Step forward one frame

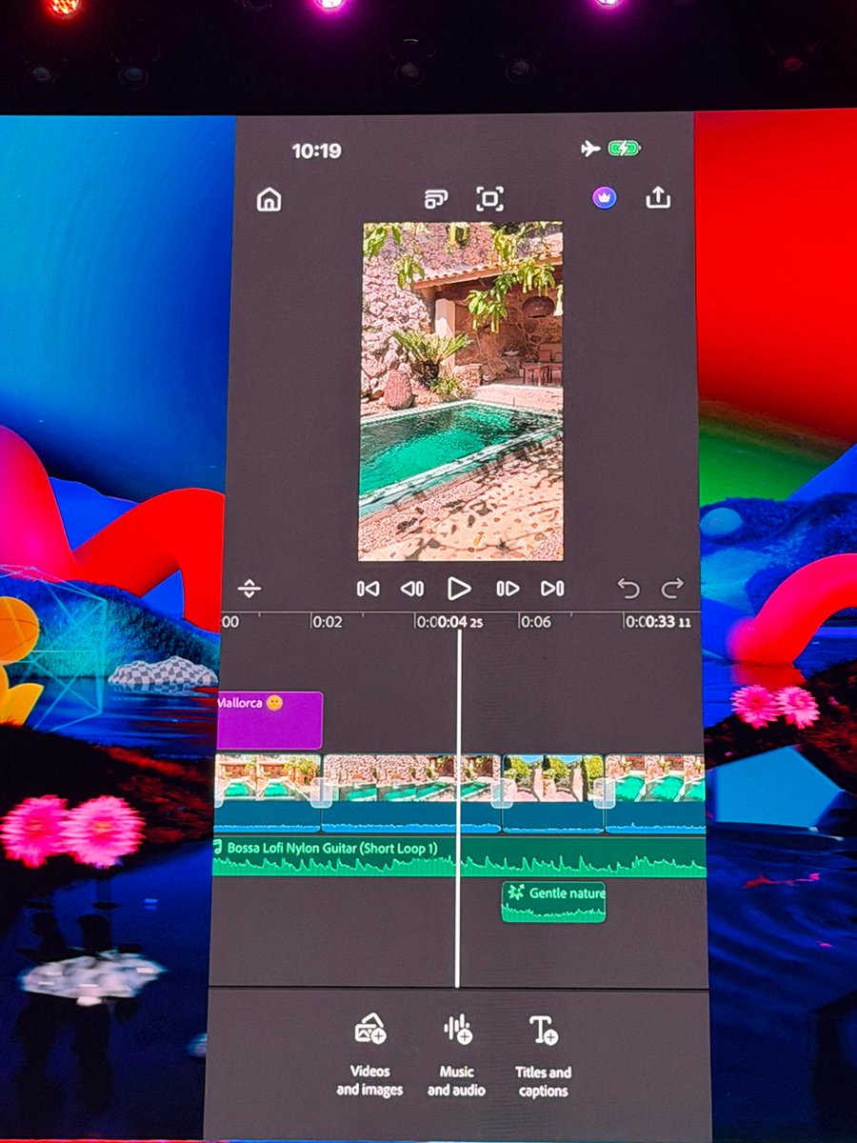coord(508,589)
